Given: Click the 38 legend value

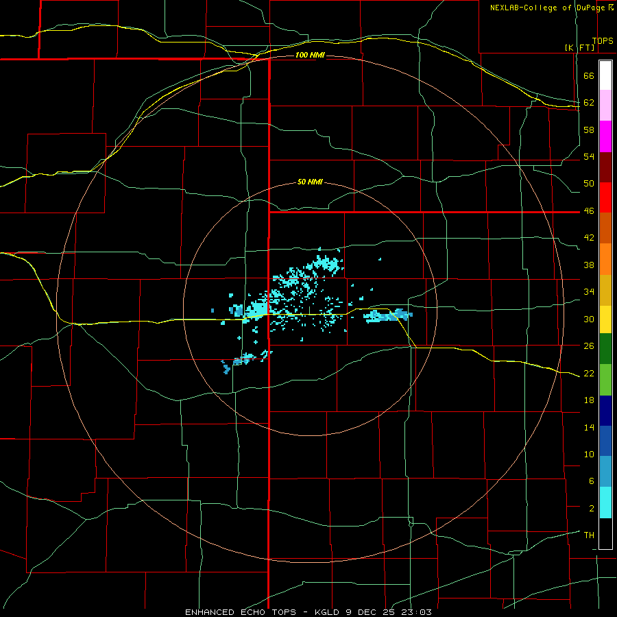Looking at the screenshot, I should [x=589, y=265].
